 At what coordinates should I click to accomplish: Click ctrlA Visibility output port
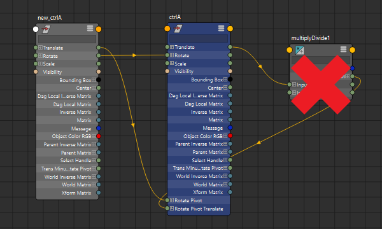[230, 71]
